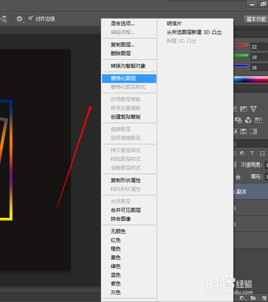
Task: Select 复制图层... in the context menu
Action: point(122,45)
